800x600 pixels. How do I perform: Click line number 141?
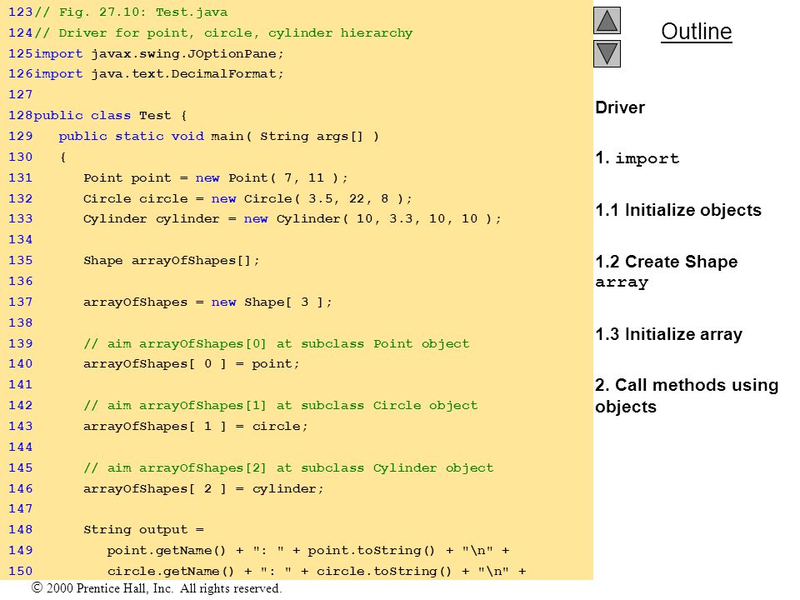coord(20,384)
